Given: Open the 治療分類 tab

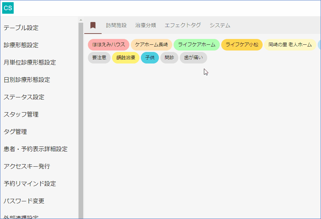Looking at the screenshot, I should [x=146, y=25].
